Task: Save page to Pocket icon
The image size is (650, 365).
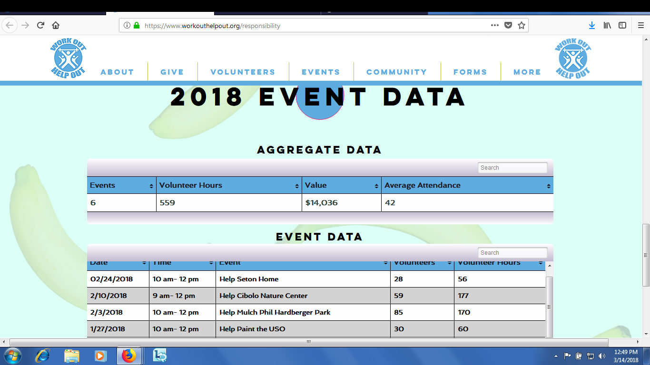Action: click(x=508, y=26)
